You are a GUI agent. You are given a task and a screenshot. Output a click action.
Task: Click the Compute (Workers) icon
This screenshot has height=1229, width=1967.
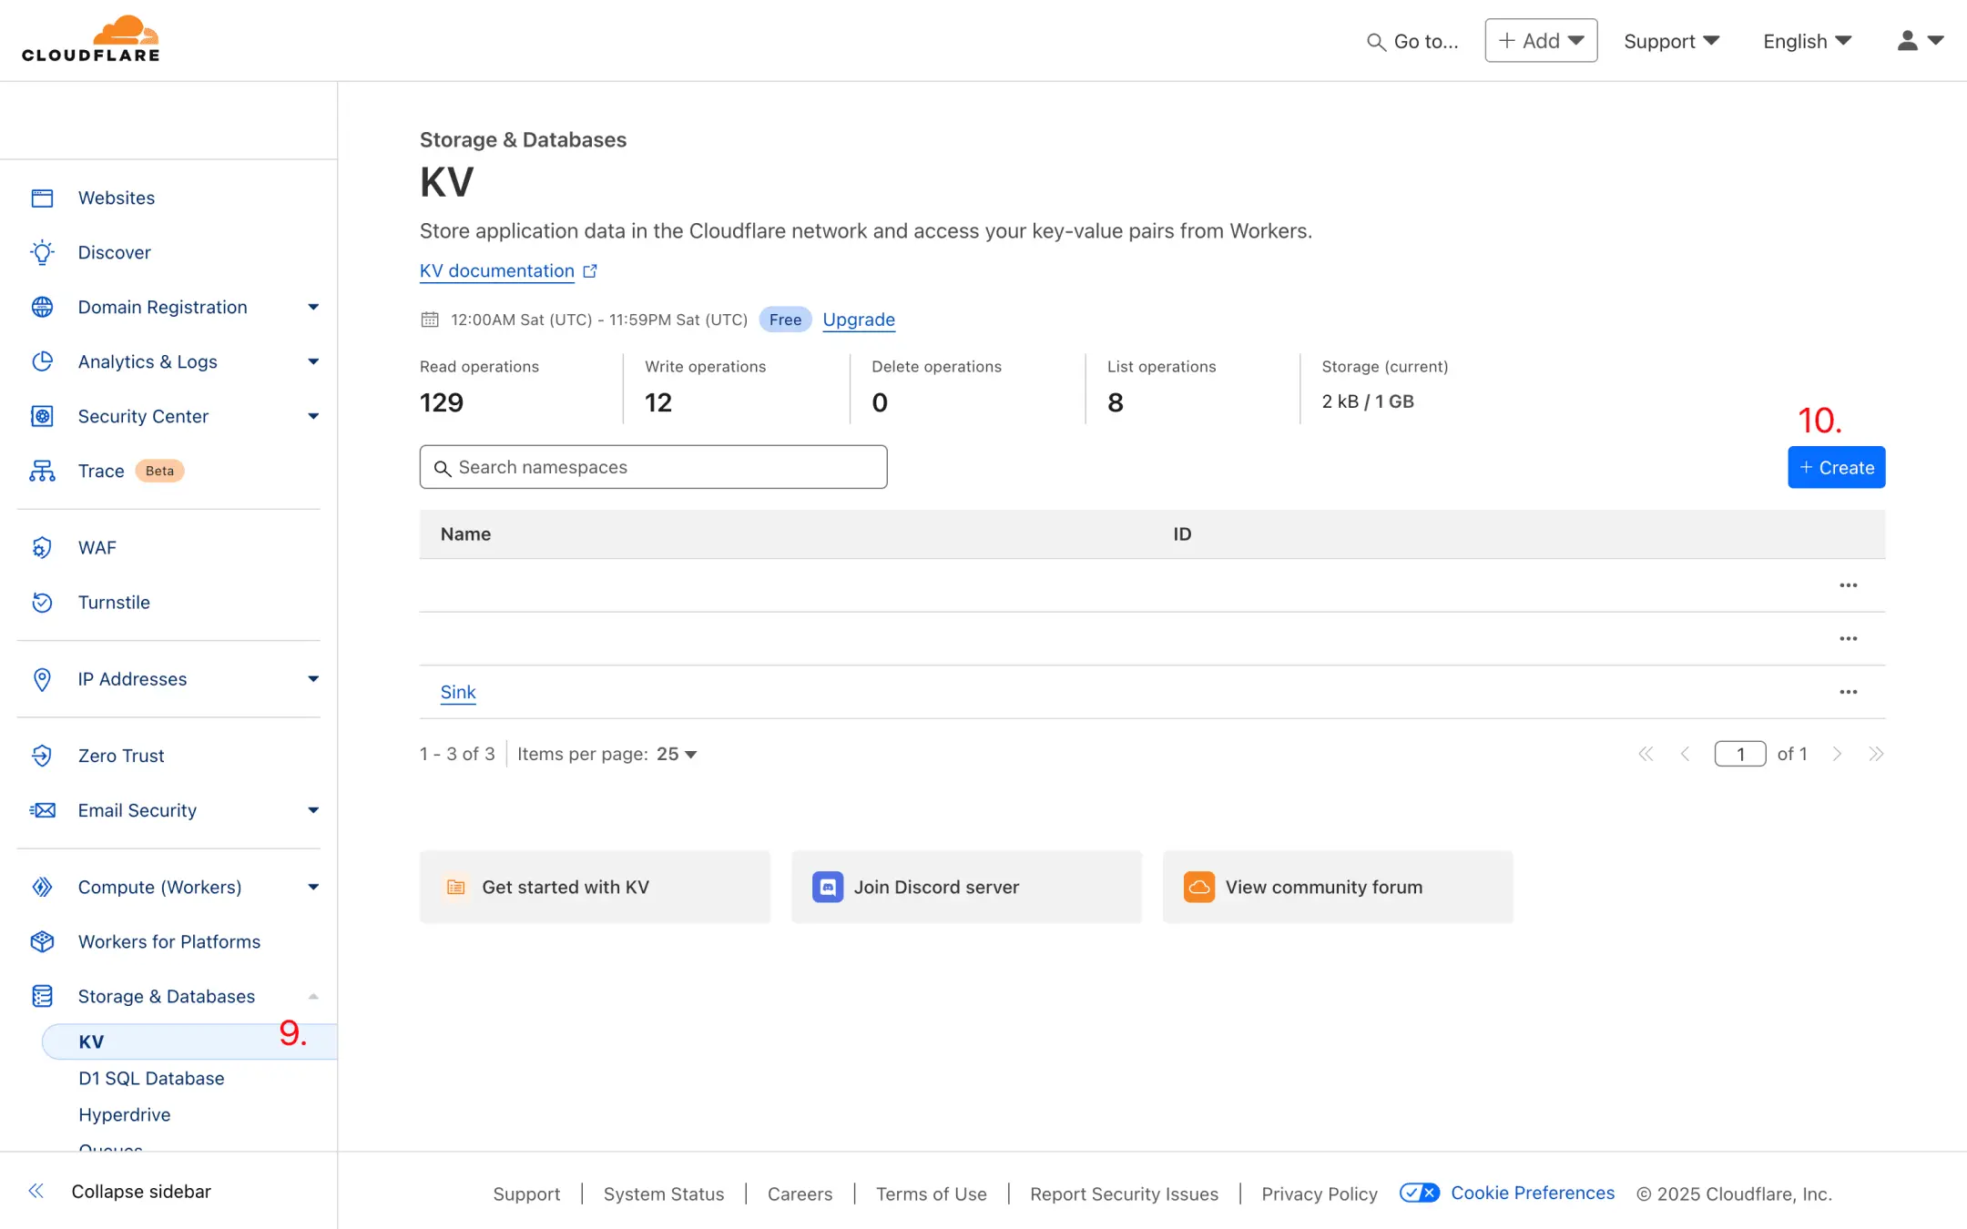point(42,887)
